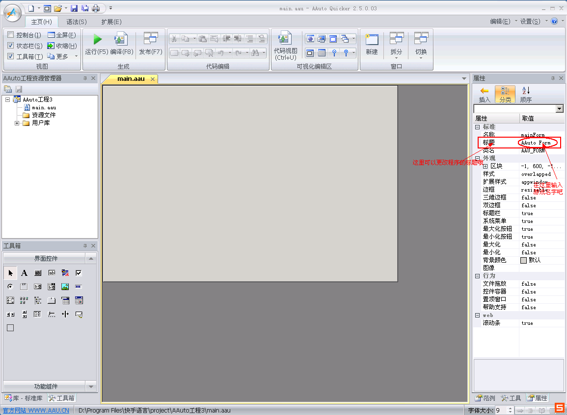Toggle the 工具箱 checkbox
567x415 pixels.
(x=10, y=56)
